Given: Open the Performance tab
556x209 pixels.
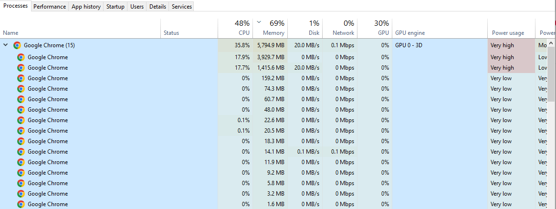Looking at the screenshot, I should pos(50,7).
